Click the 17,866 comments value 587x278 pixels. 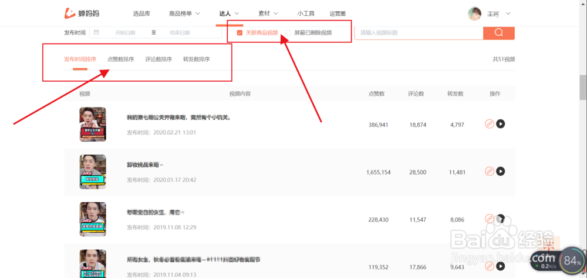pyautogui.click(x=418, y=267)
